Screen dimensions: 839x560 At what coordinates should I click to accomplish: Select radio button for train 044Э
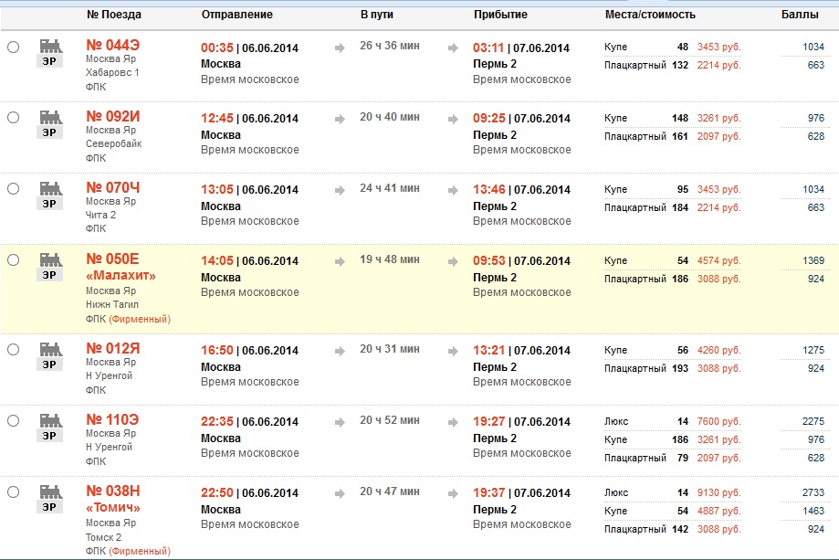(13, 47)
